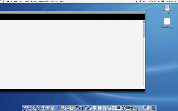
Task: Click the blue scrollbar thumb in Safari window
Action: 144,29
